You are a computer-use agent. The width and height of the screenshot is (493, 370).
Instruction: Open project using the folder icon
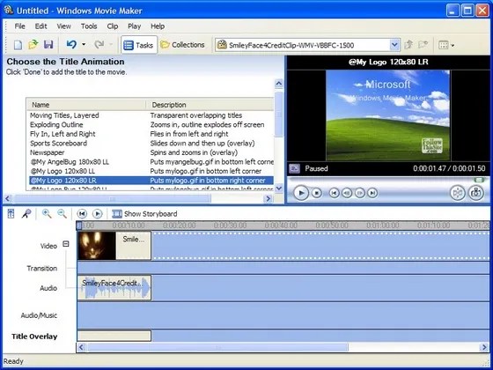click(33, 45)
